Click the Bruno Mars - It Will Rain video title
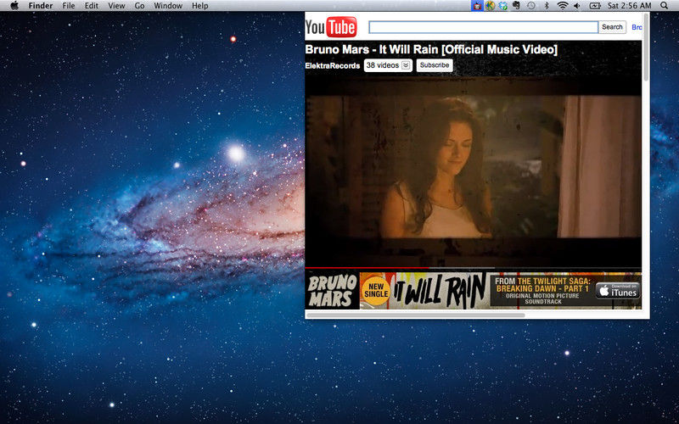This screenshot has height=424, width=679. point(431,49)
